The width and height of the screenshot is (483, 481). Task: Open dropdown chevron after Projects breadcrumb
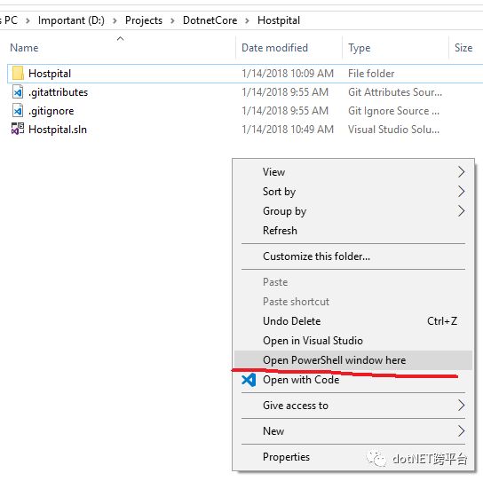(x=172, y=21)
